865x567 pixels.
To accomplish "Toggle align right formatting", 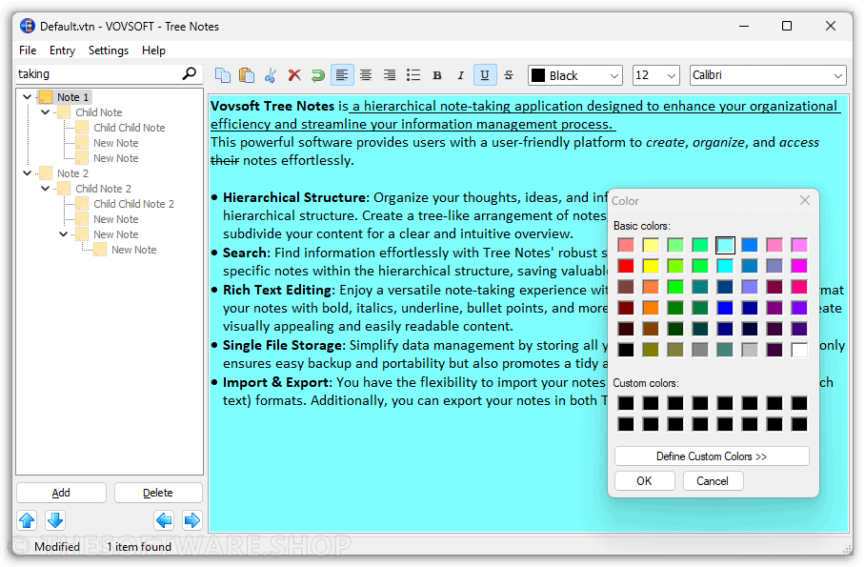I will (x=390, y=75).
